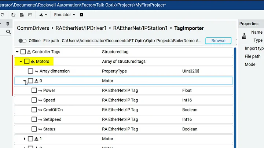Image resolution: width=264 pixels, height=148 pixels.
Task: Check the CmdOffOn tag checkbox
Action: tap(34, 110)
